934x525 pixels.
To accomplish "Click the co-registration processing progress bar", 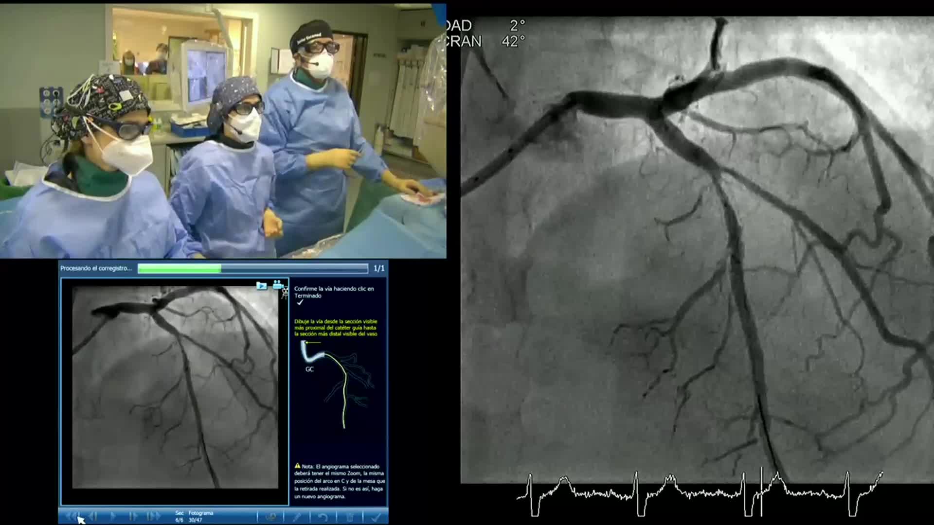I will (252, 268).
